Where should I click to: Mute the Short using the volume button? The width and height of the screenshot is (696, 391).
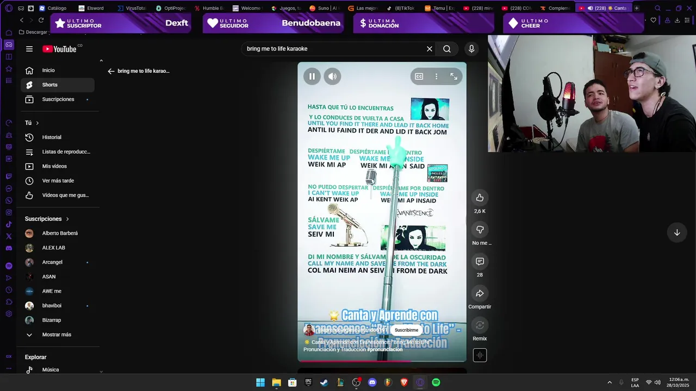point(332,77)
